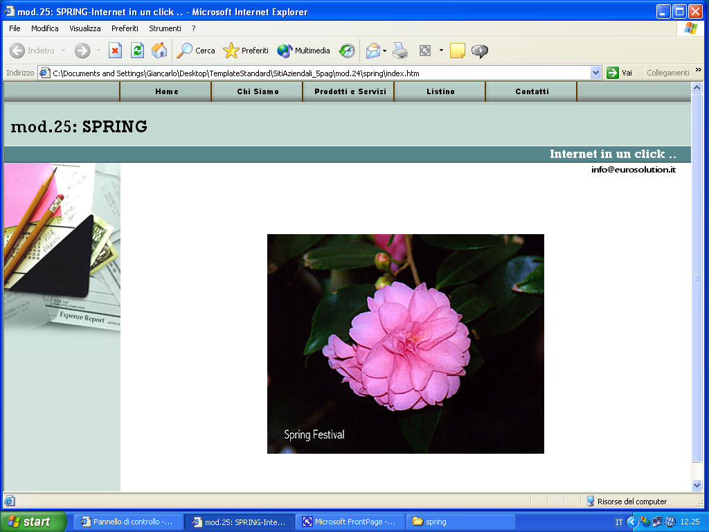Viewport: 709px width, 532px height.
Task: Click the vertical scrollbar up arrow
Action: [x=697, y=87]
